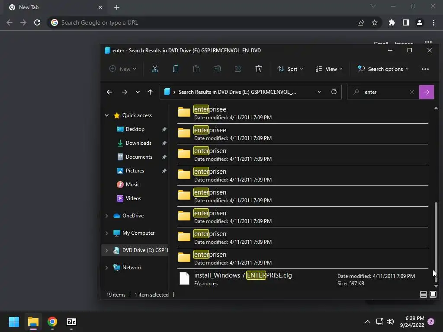Open the View layout dropdown

(x=329, y=69)
